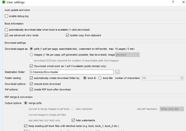Close the User settings dialog
Screen dimensions: 186x131
click(183, 2)
